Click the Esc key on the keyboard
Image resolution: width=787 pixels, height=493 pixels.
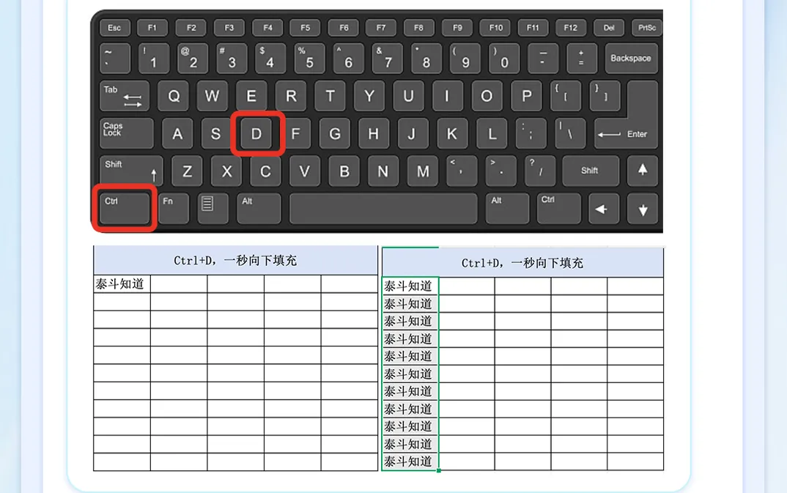(114, 28)
